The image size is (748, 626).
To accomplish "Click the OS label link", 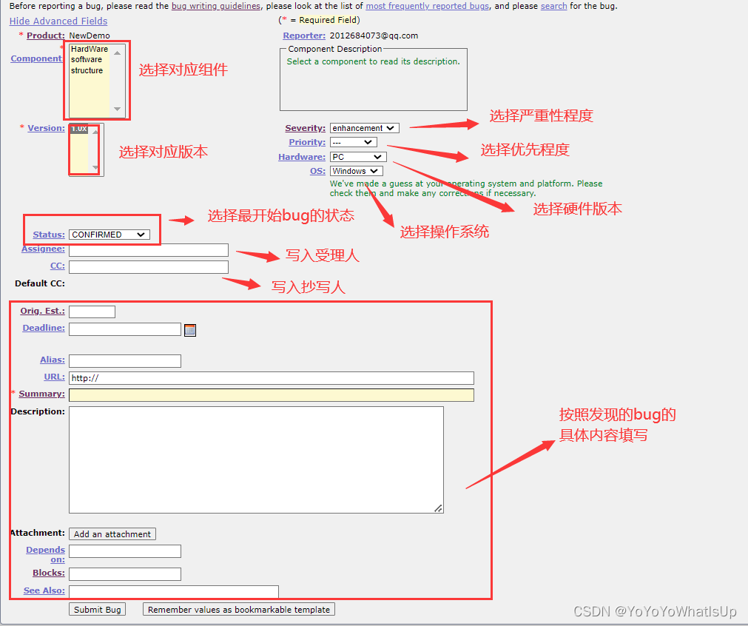I will [x=317, y=171].
